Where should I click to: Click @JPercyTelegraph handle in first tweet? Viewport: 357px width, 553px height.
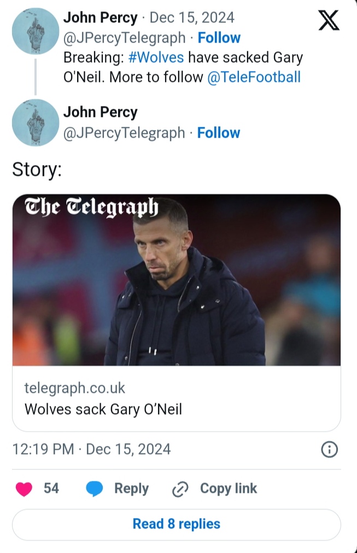pyautogui.click(x=125, y=38)
